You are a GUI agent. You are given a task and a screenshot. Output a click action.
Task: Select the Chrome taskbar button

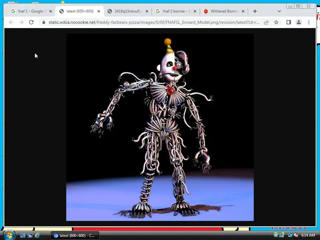pos(75,236)
